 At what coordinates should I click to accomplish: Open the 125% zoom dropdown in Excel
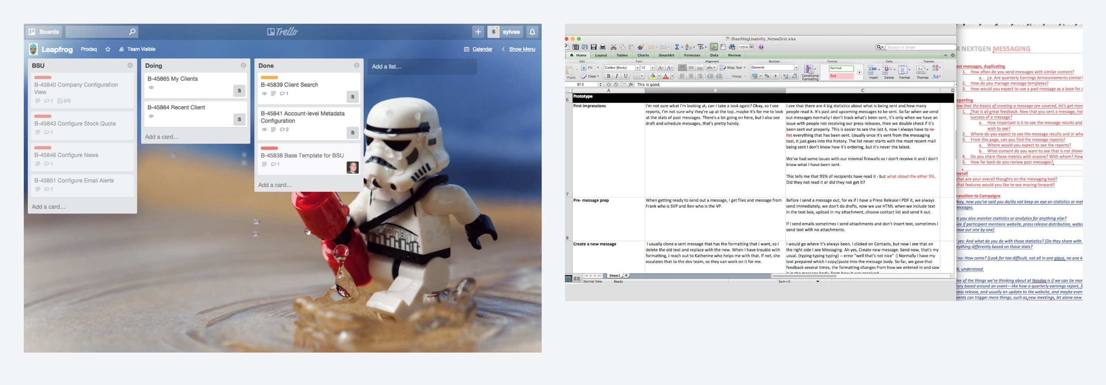click(751, 47)
